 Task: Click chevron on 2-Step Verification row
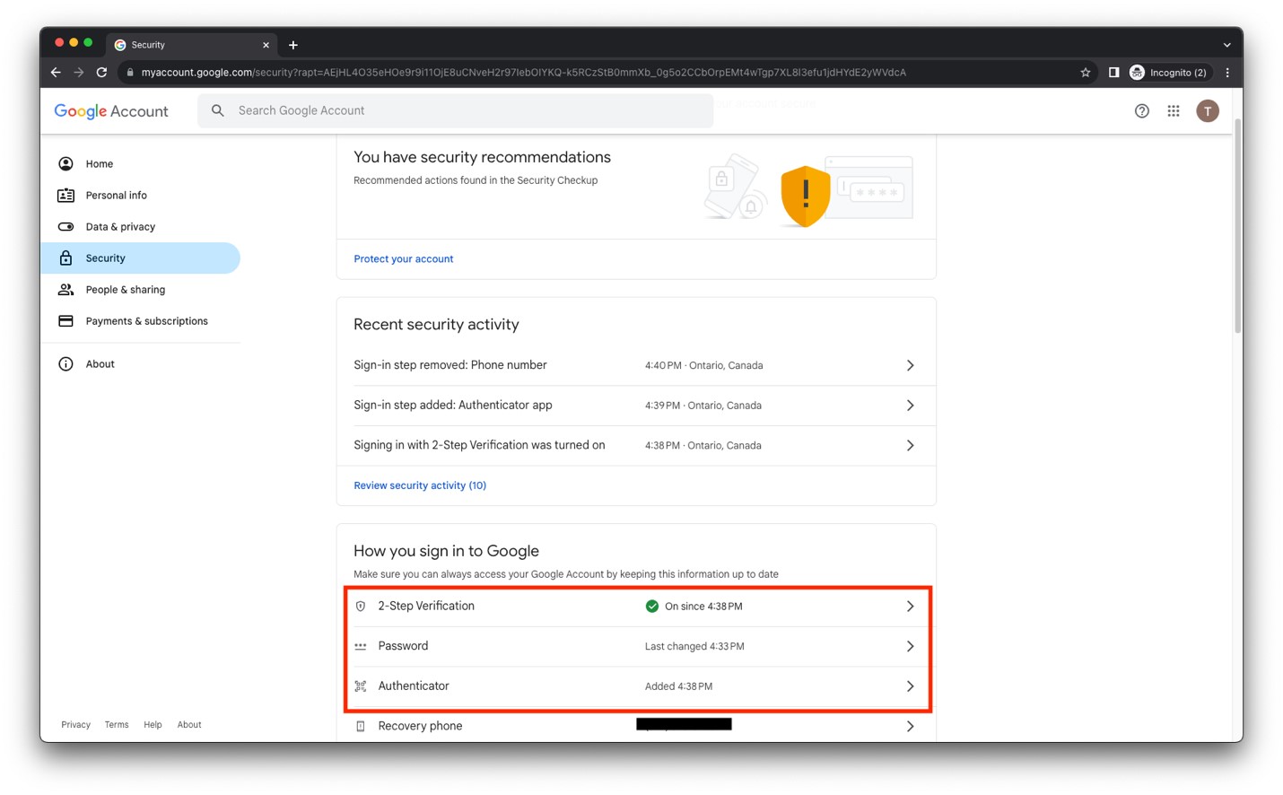910,607
